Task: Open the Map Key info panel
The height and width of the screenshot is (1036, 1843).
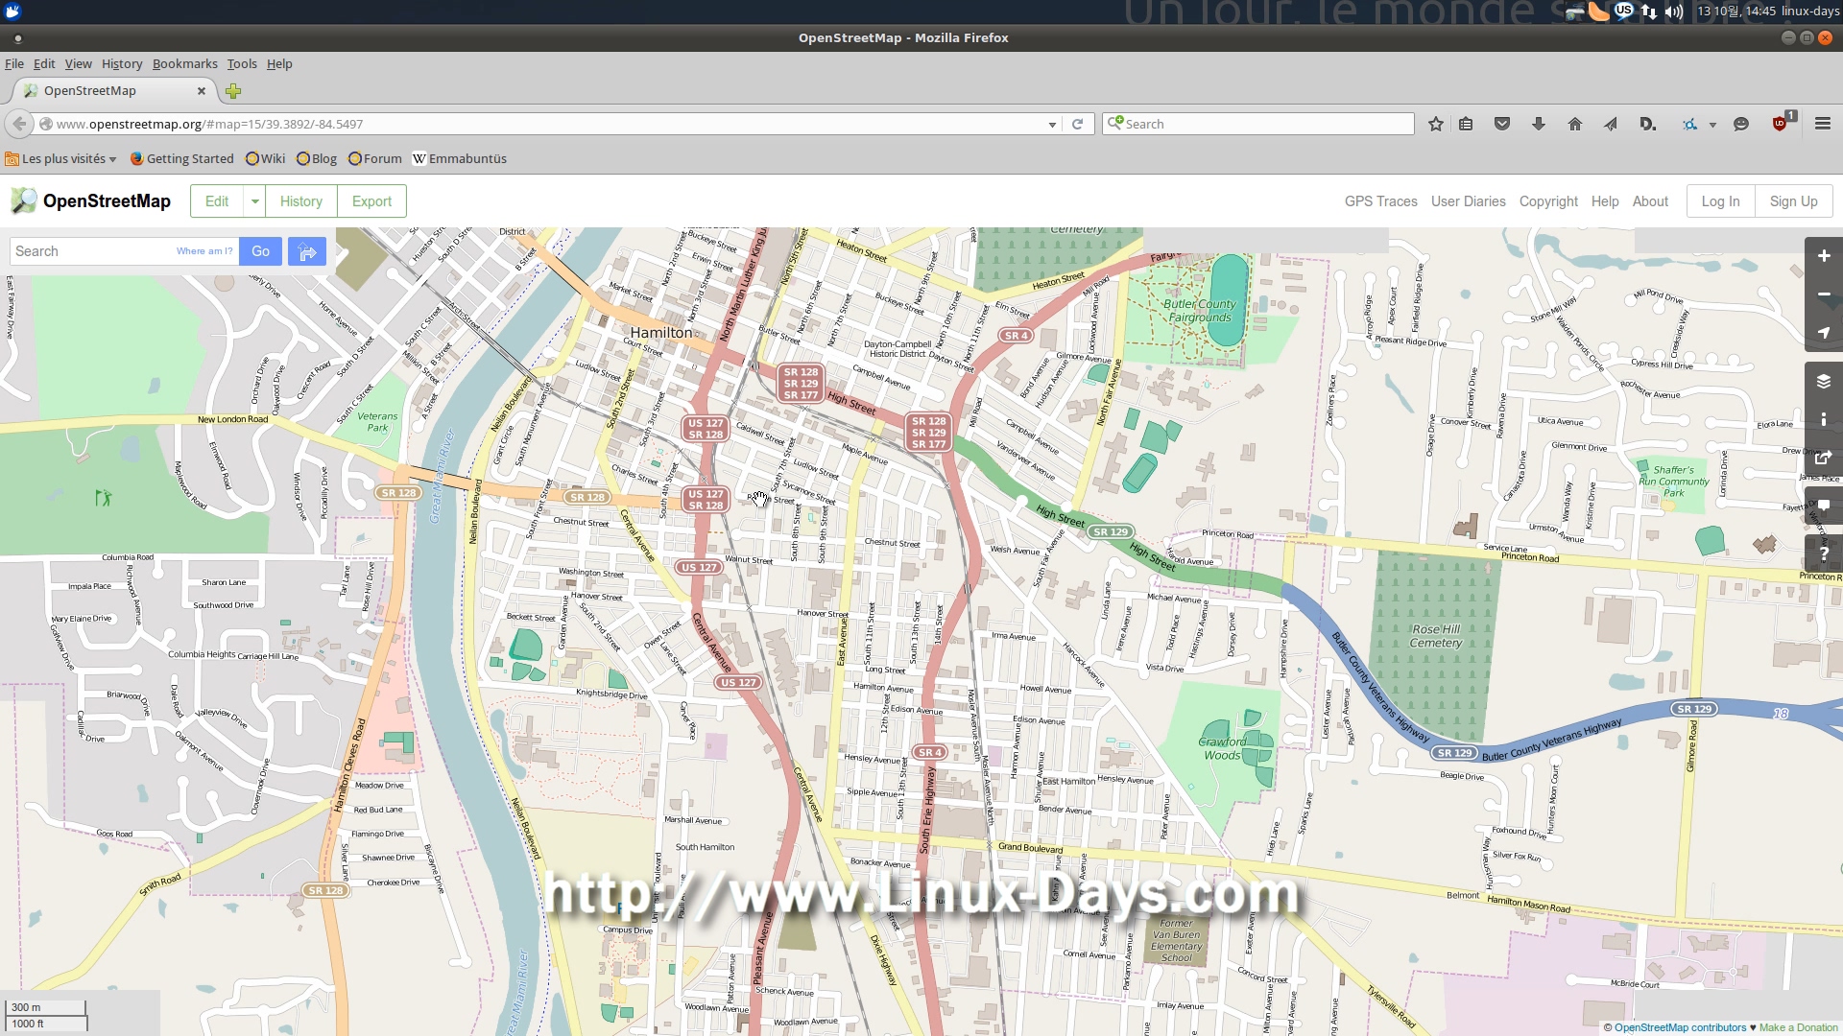Action: (x=1824, y=420)
